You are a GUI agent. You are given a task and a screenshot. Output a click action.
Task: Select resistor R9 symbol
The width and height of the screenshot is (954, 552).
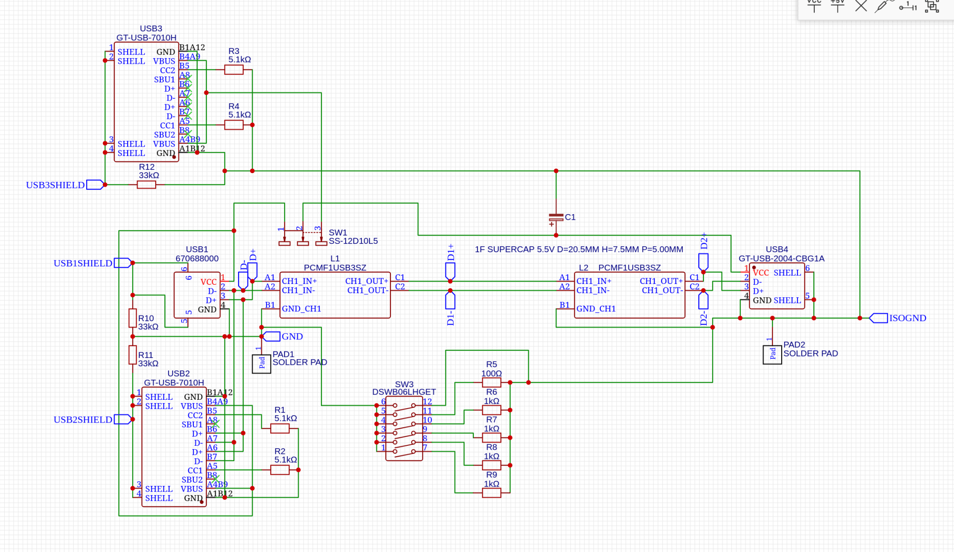click(x=491, y=493)
